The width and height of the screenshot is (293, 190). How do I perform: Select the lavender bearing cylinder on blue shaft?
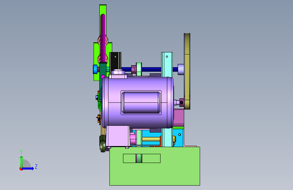[181, 69]
